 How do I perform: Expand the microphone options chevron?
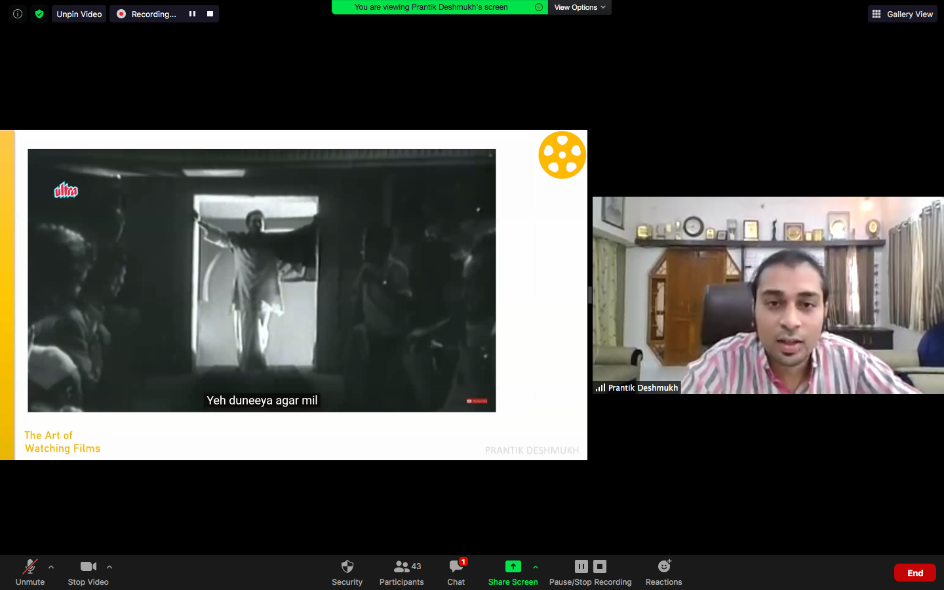[50, 568]
